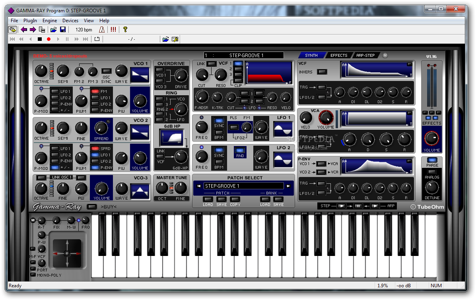Open the STEP-GROOVE 1 patch name selector
The width and height of the screenshot is (476, 300).
coord(243,186)
